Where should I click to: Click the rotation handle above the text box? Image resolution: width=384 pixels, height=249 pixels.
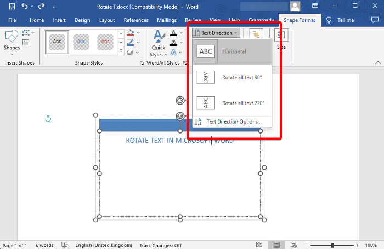[x=180, y=101]
